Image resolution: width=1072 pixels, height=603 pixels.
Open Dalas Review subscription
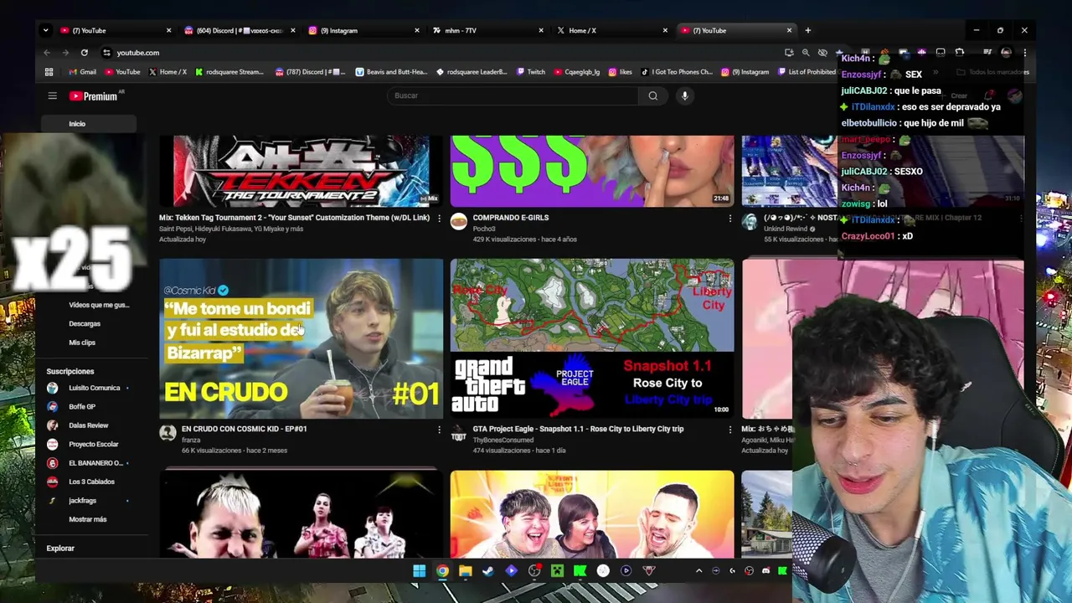(x=88, y=425)
